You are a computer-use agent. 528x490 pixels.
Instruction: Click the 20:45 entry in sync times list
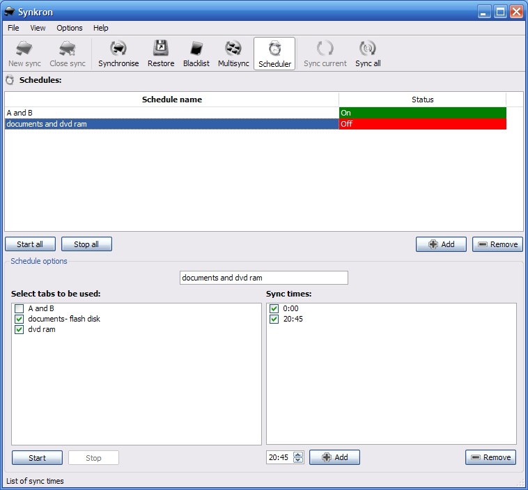tap(293, 319)
